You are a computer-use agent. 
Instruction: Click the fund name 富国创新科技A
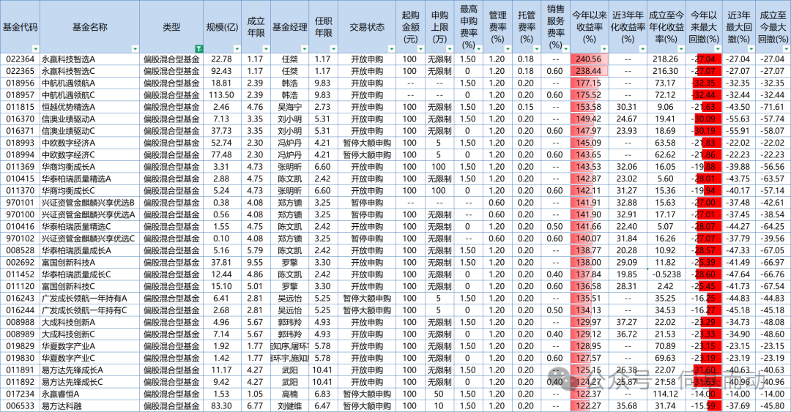68,262
